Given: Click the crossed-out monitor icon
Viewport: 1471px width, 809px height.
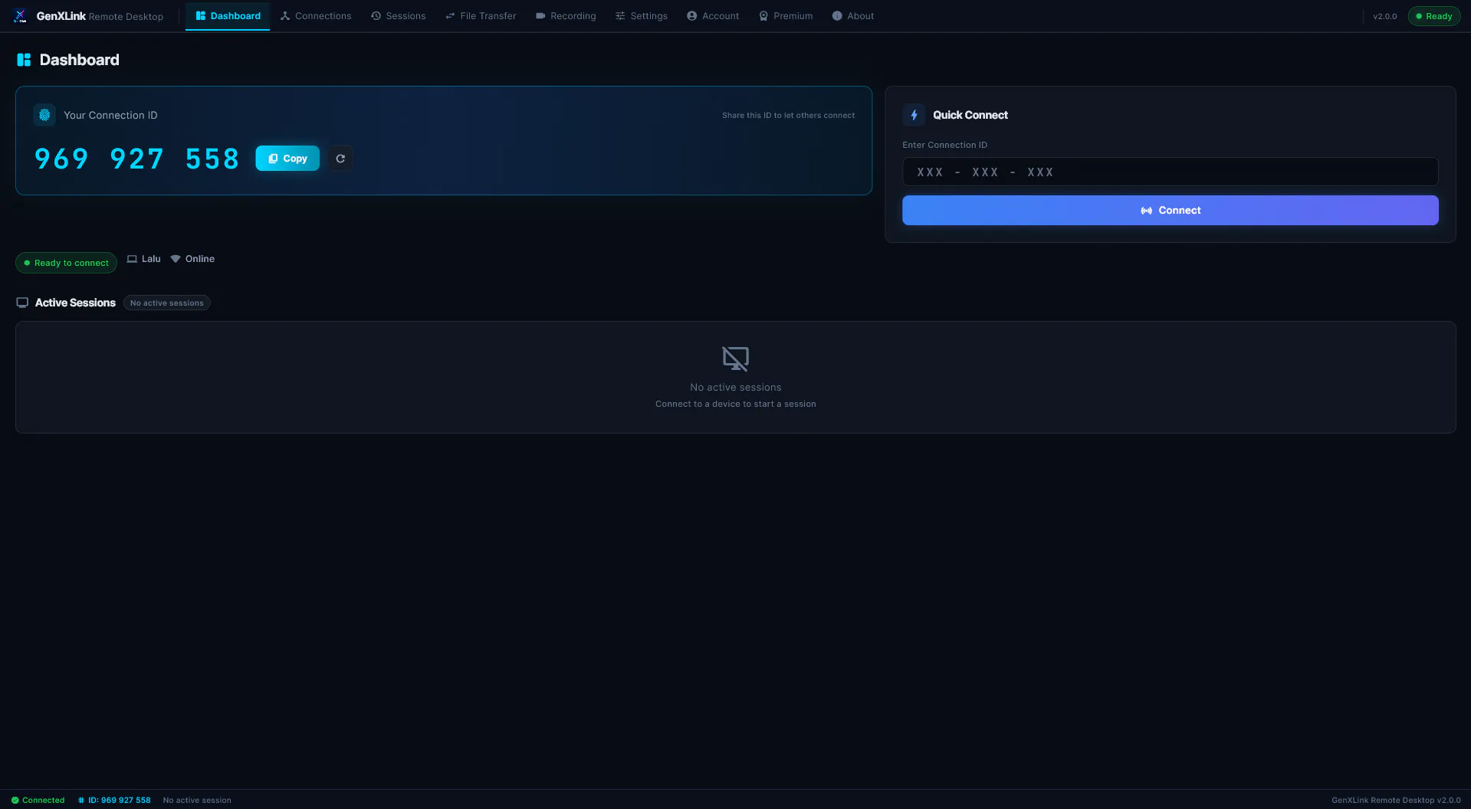Looking at the screenshot, I should tap(735, 359).
